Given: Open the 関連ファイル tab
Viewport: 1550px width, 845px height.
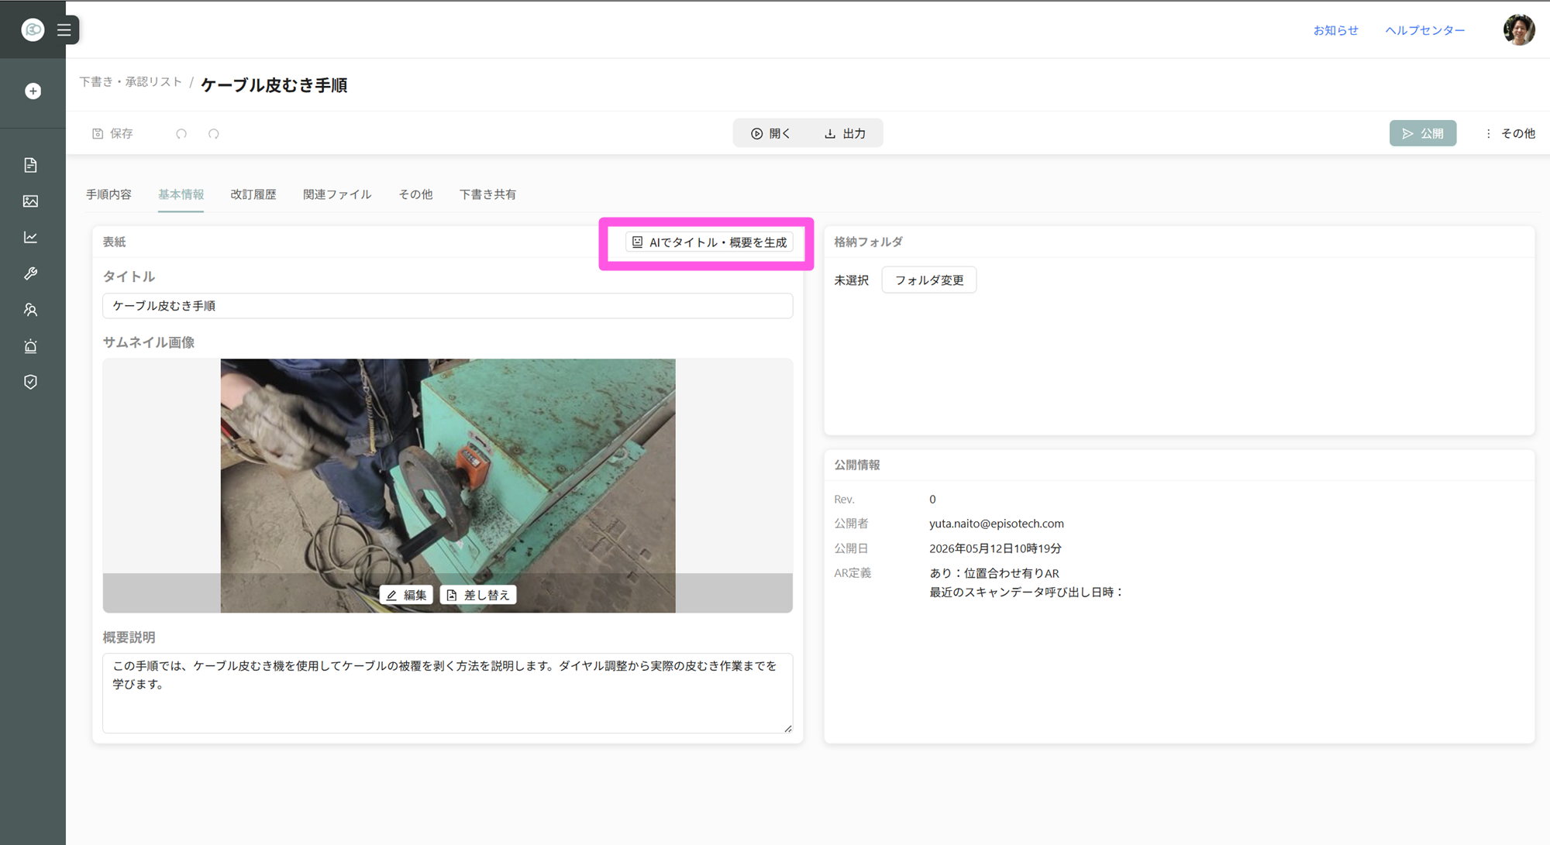Looking at the screenshot, I should [x=337, y=194].
